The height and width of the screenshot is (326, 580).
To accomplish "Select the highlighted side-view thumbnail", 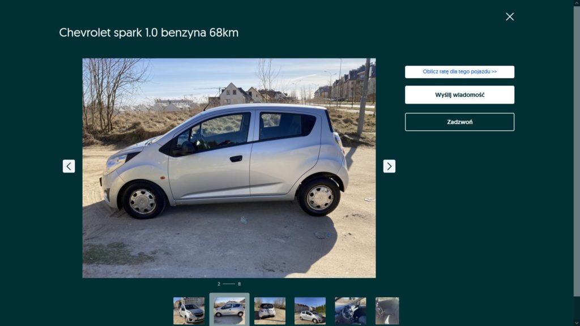I will pyautogui.click(x=229, y=311).
